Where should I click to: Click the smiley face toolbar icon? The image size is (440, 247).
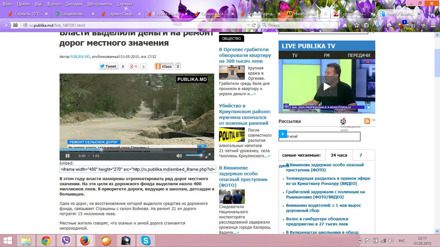point(389,25)
